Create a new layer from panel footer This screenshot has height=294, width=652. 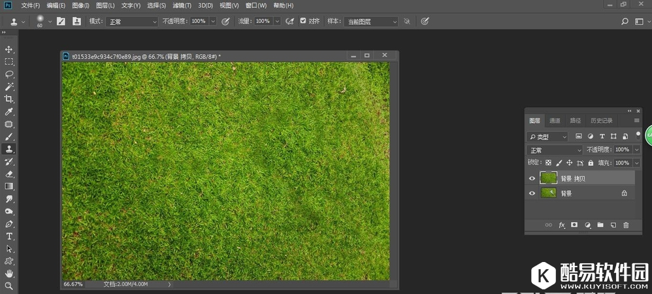click(613, 225)
